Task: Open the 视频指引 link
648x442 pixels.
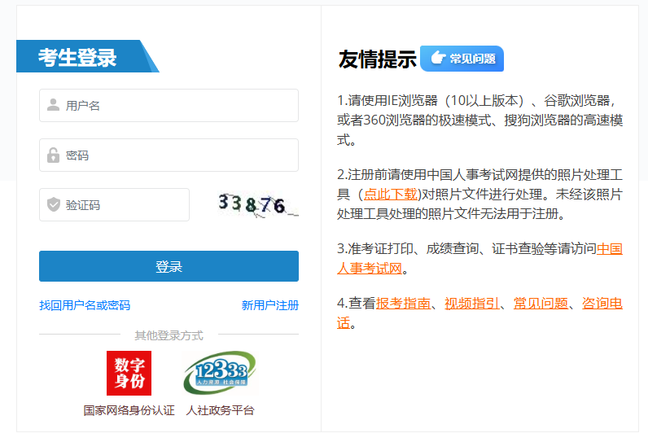Action: (x=471, y=303)
